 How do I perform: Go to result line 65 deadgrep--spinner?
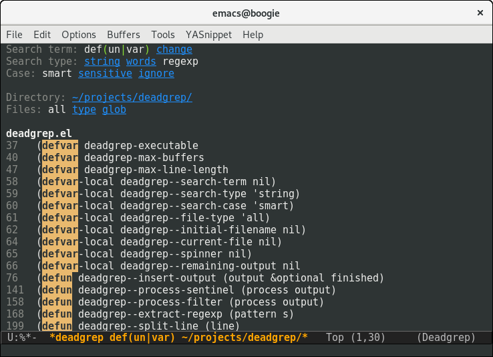[x=129, y=254]
